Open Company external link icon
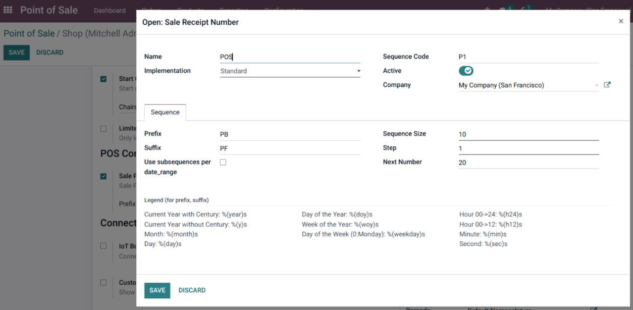Screen dimensions: 633x310 [607, 85]
